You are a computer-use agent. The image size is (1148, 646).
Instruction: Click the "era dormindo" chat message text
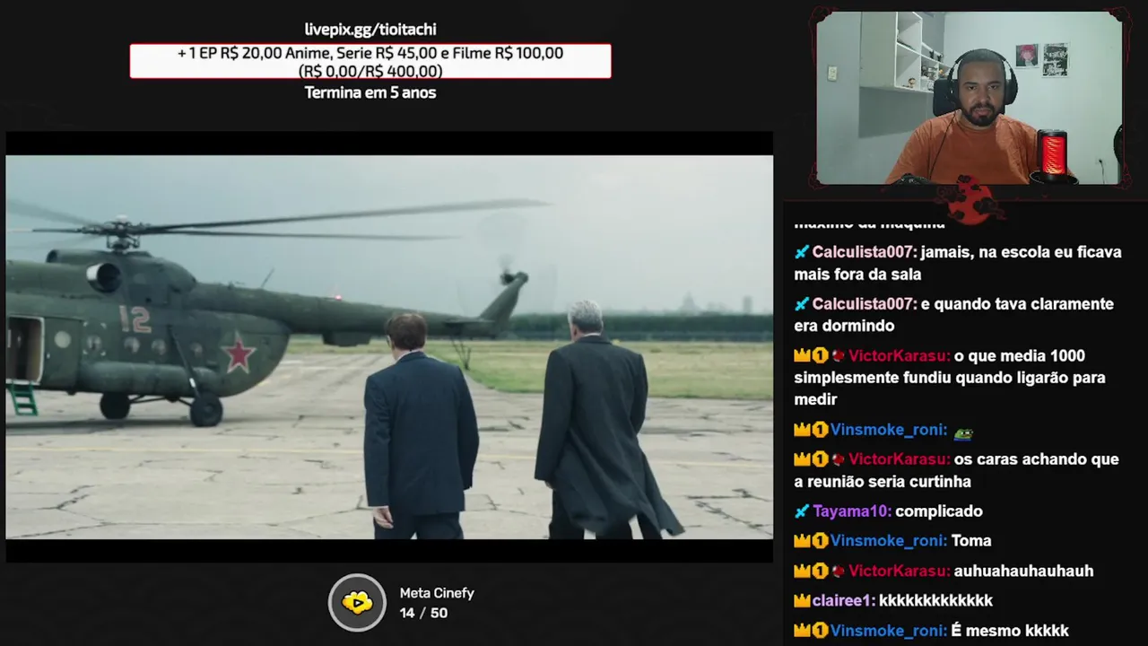[844, 326]
